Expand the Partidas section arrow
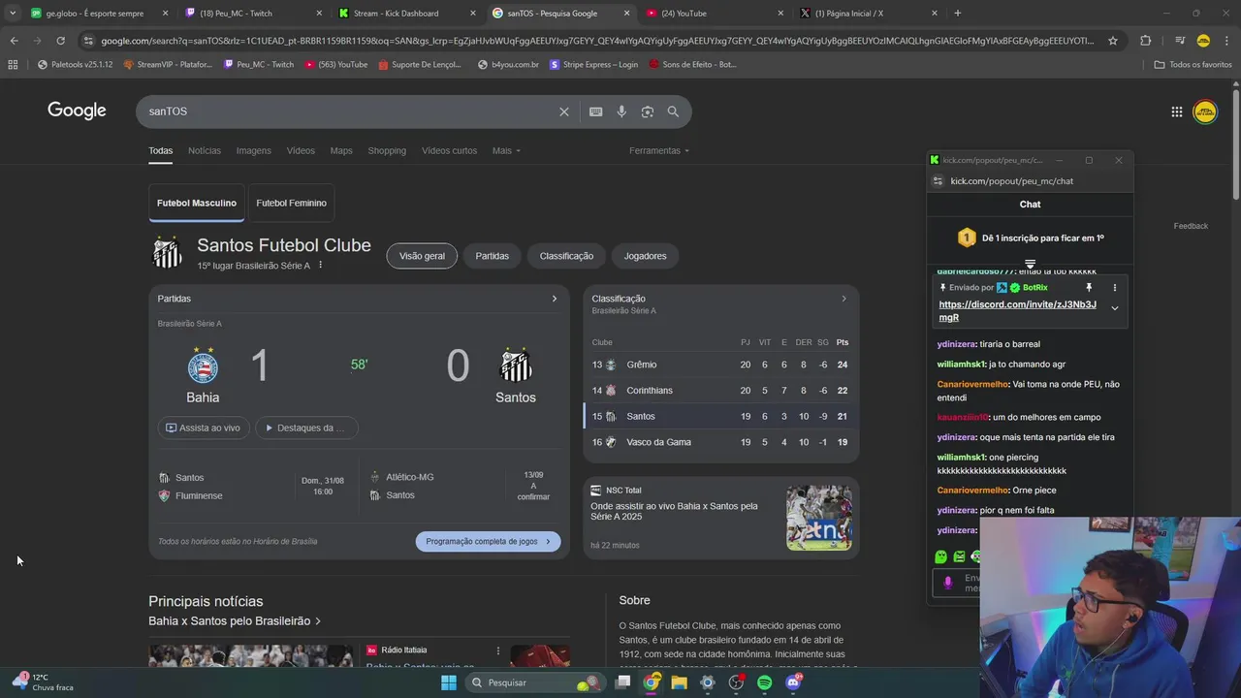The height and width of the screenshot is (698, 1241). tap(555, 299)
